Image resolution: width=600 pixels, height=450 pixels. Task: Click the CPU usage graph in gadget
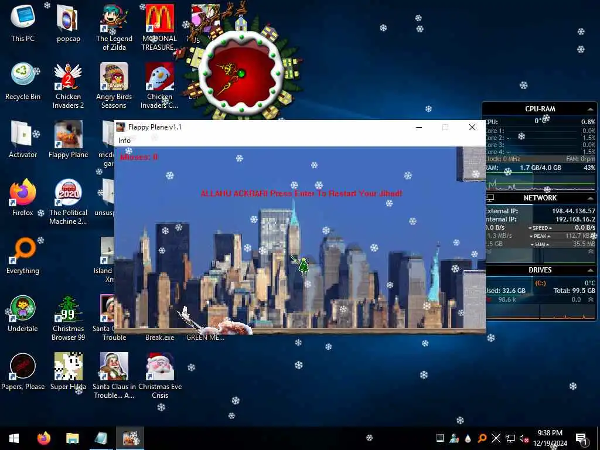coord(540,182)
